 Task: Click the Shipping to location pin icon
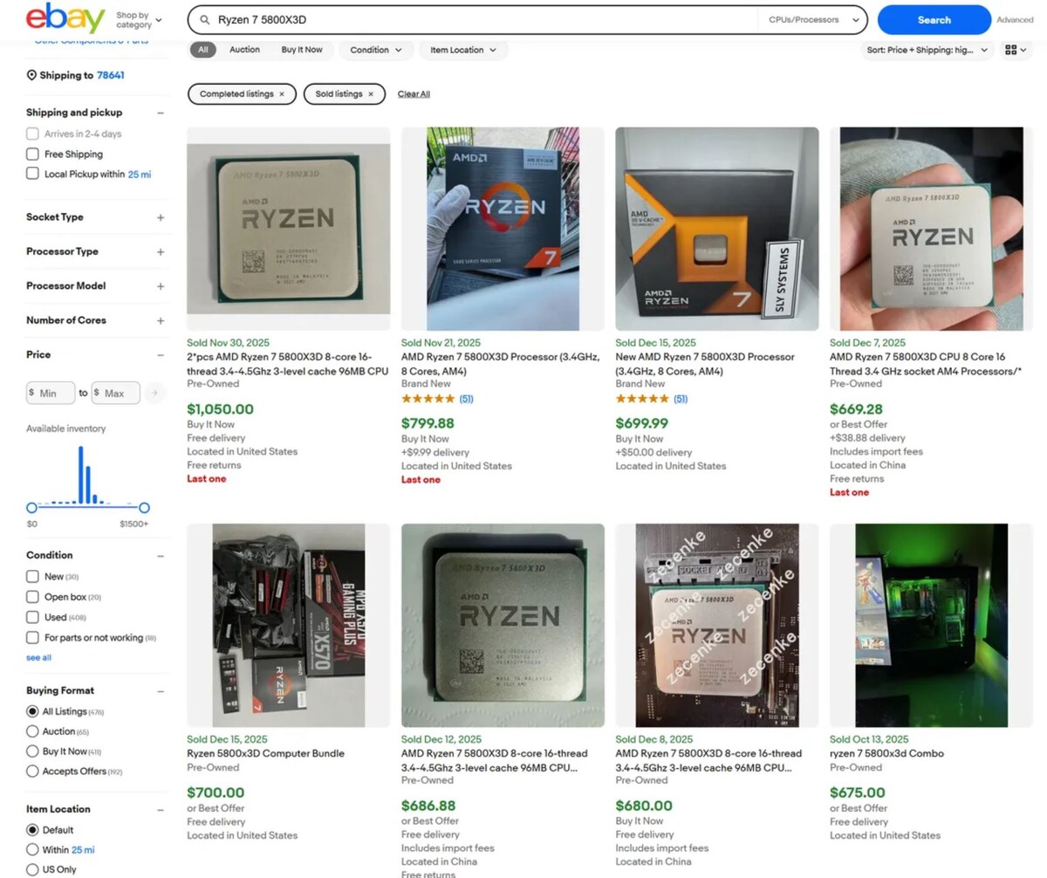click(31, 75)
